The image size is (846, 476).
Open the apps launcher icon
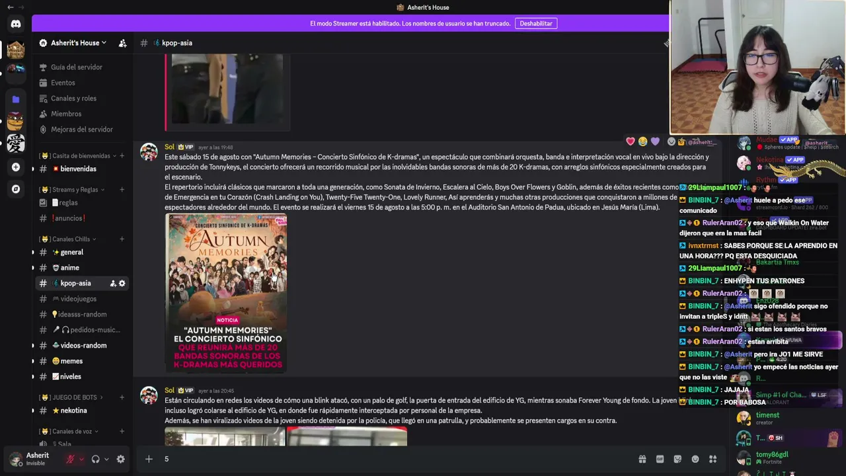pyautogui.click(x=712, y=459)
